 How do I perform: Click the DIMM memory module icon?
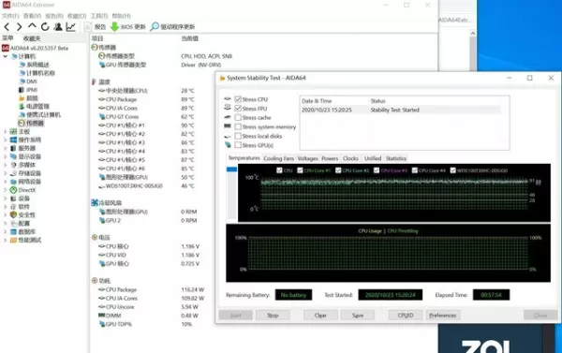[102, 316]
